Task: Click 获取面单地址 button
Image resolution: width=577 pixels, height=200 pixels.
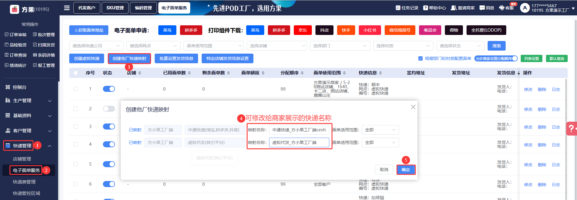Action: coord(89,30)
